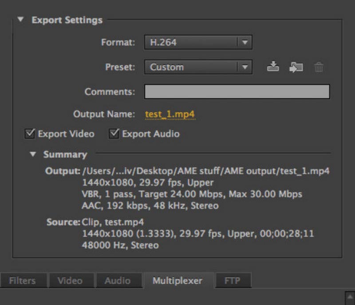Save the current preset

273,67
